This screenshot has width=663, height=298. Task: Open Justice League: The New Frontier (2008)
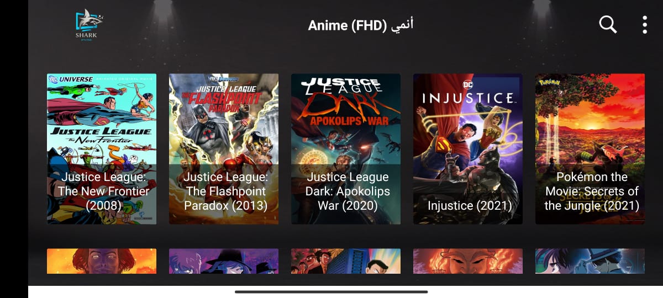pyautogui.click(x=102, y=149)
